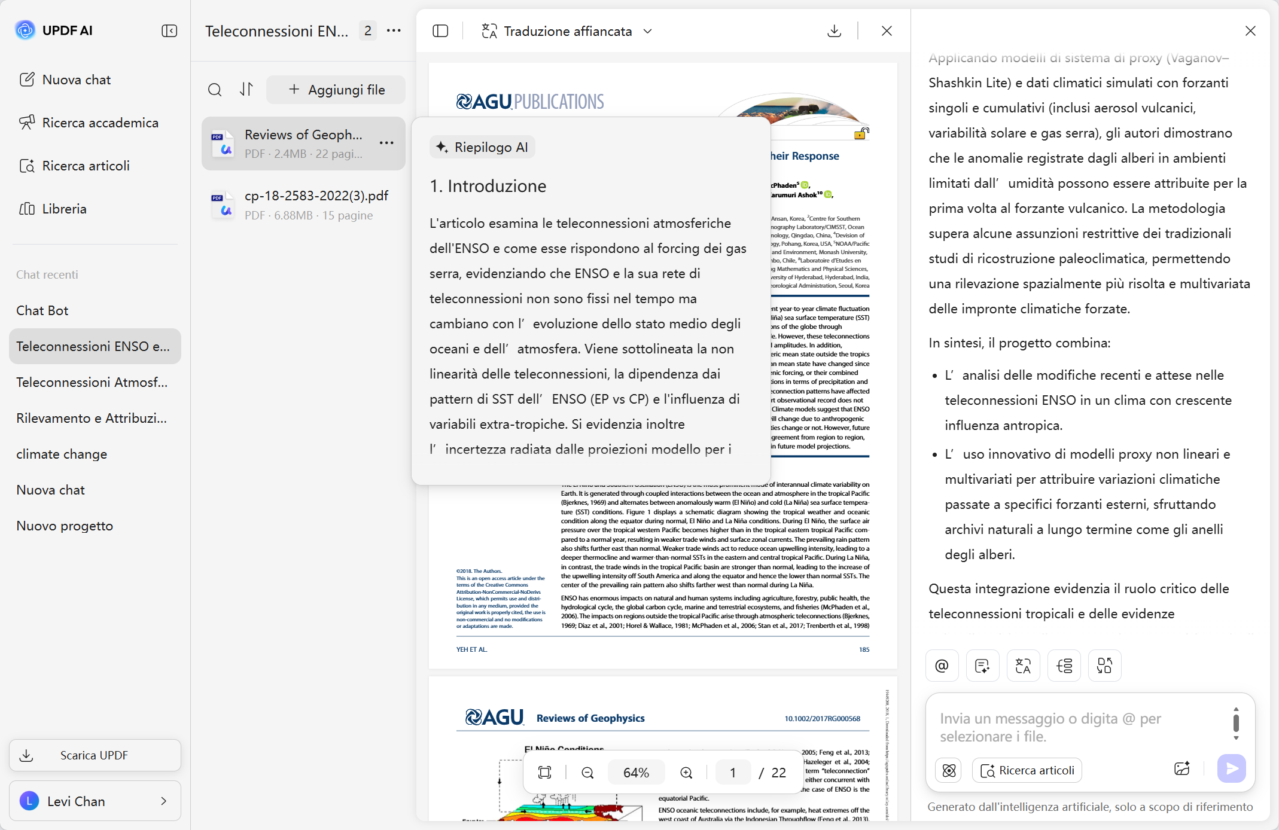The width and height of the screenshot is (1279, 830).
Task: Click the Chat recenti label
Action: pyautogui.click(x=47, y=274)
